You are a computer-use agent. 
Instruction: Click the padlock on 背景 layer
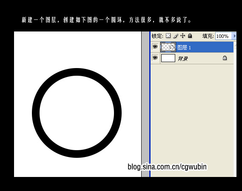coord(225,58)
